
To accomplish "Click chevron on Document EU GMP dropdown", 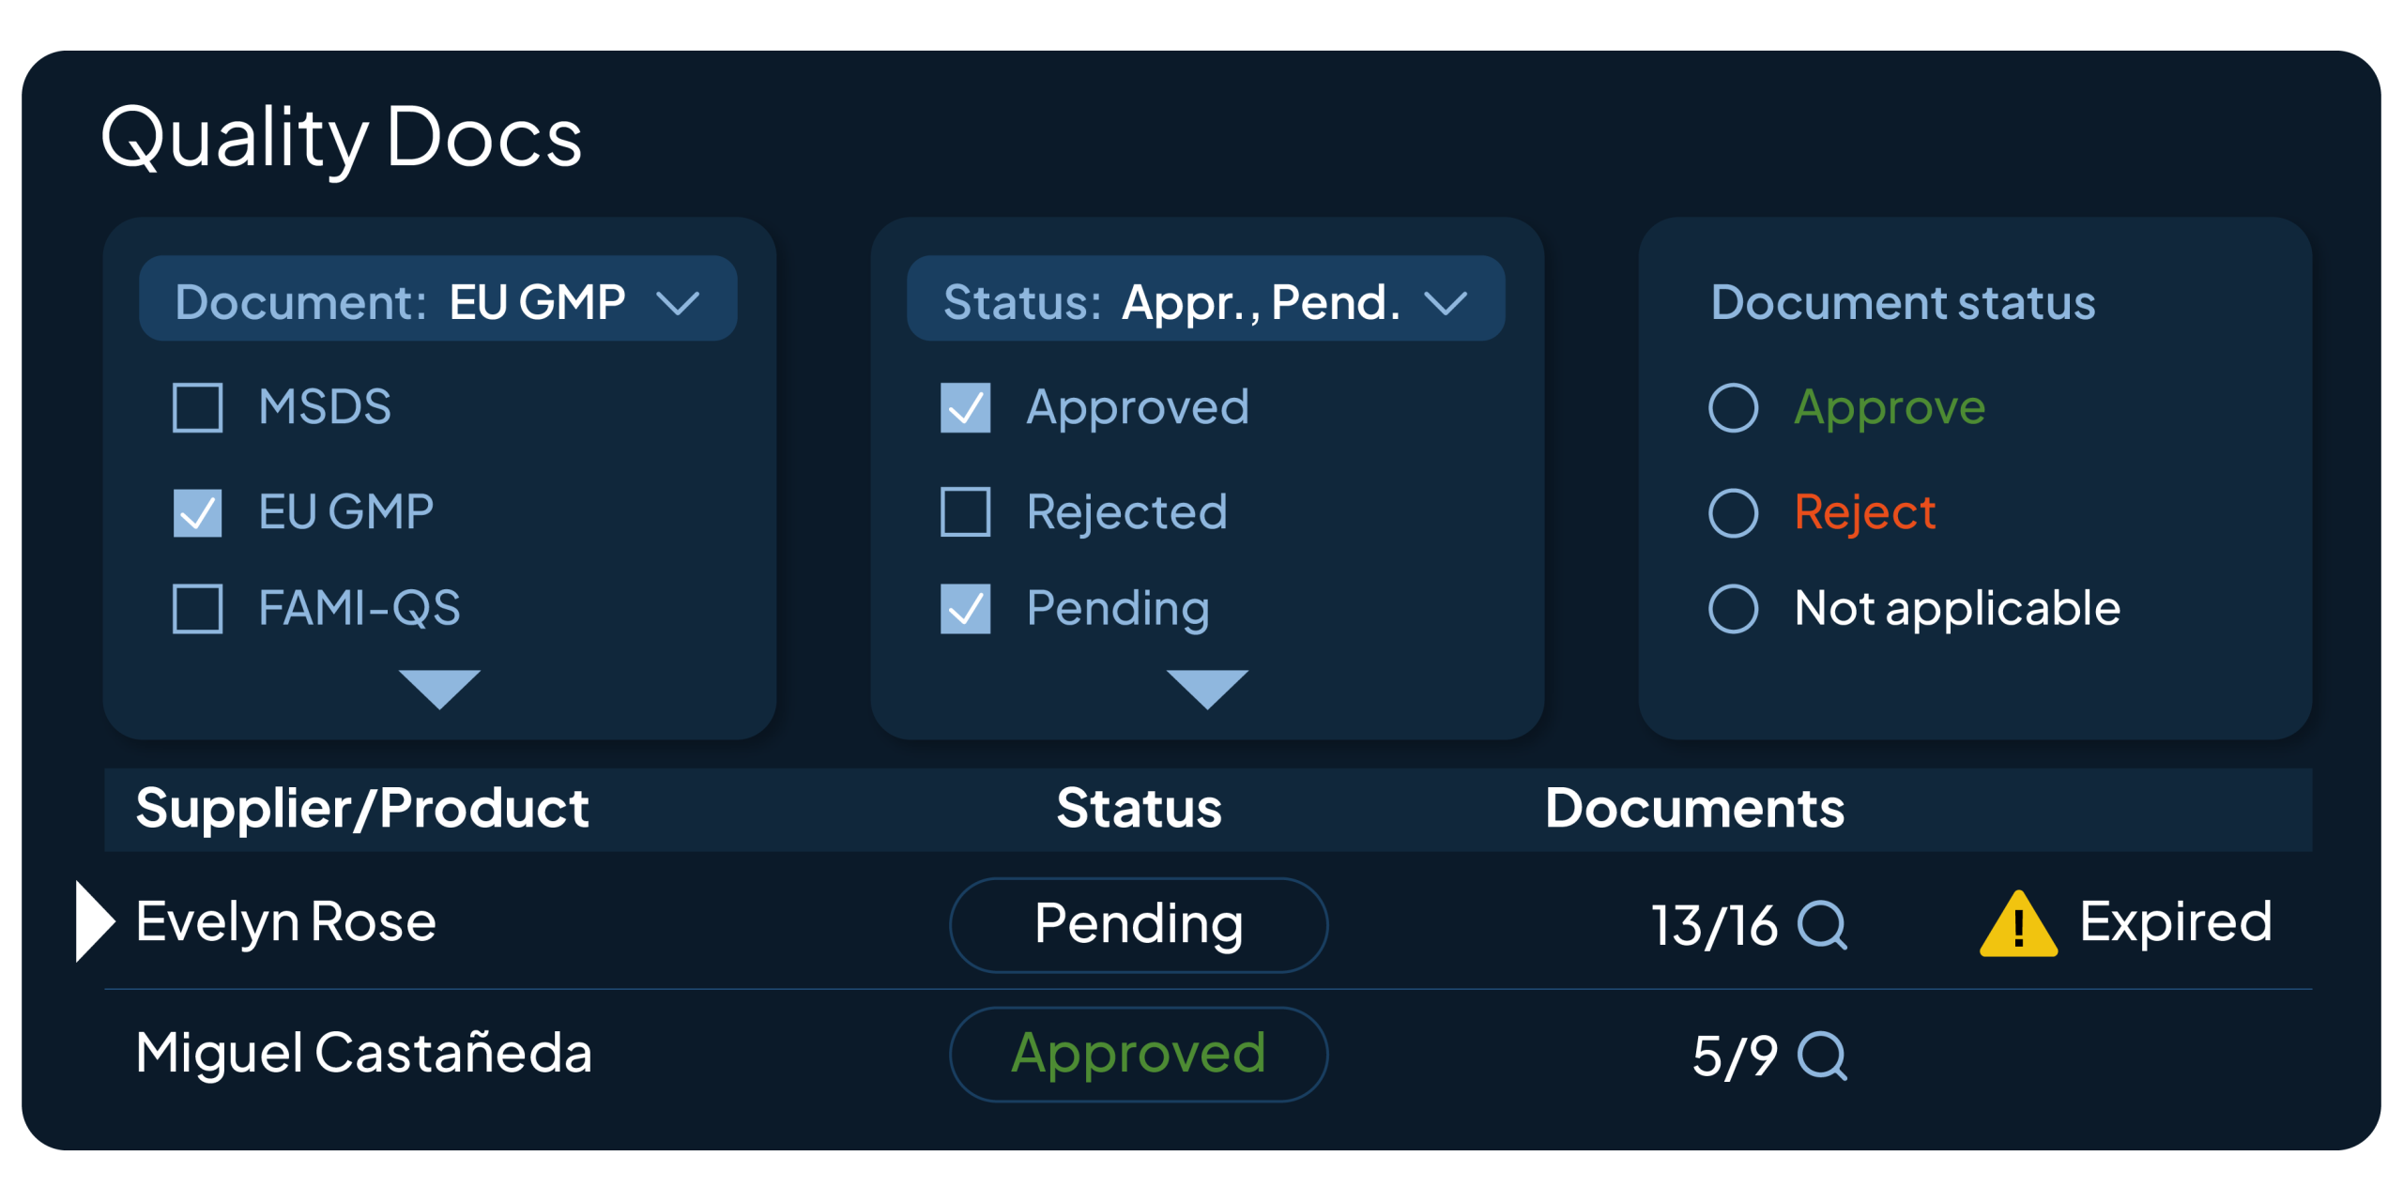I will tap(678, 303).
